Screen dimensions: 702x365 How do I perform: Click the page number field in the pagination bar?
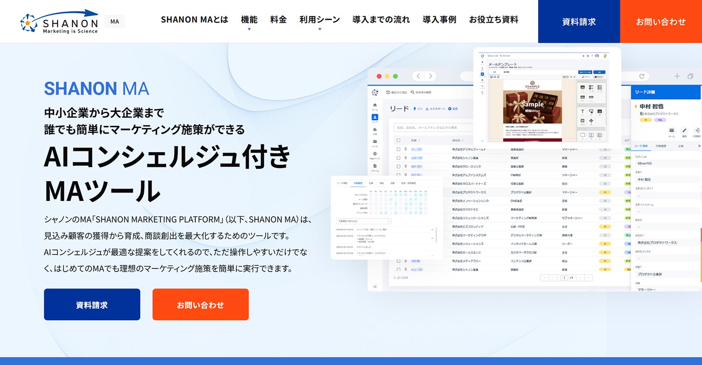(565, 278)
